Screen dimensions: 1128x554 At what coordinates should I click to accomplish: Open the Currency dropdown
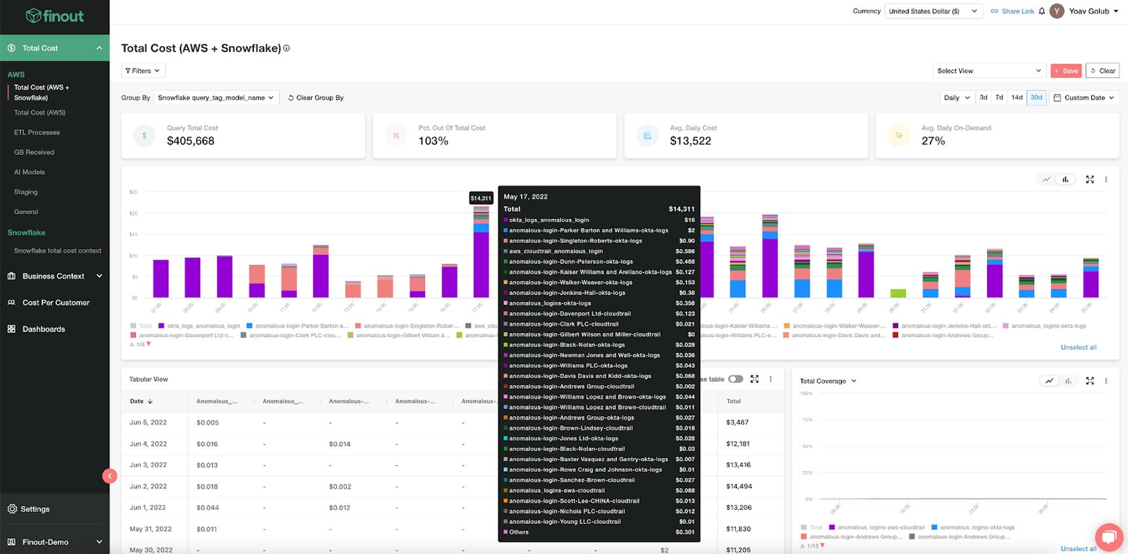933,11
